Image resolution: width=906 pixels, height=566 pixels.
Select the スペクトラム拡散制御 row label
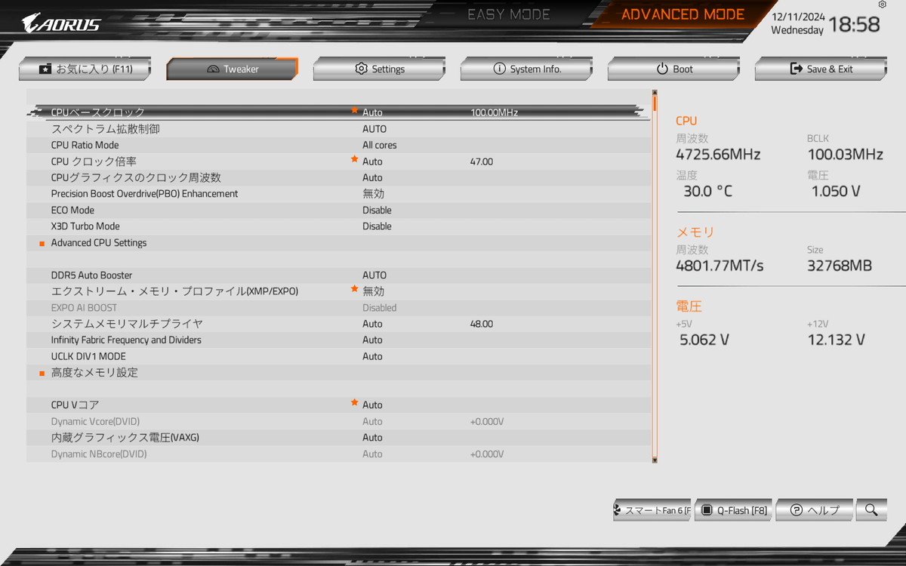click(105, 129)
